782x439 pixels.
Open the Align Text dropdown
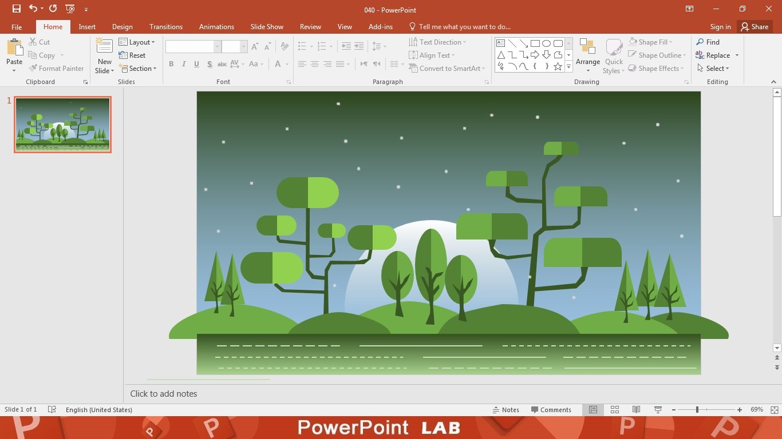432,55
